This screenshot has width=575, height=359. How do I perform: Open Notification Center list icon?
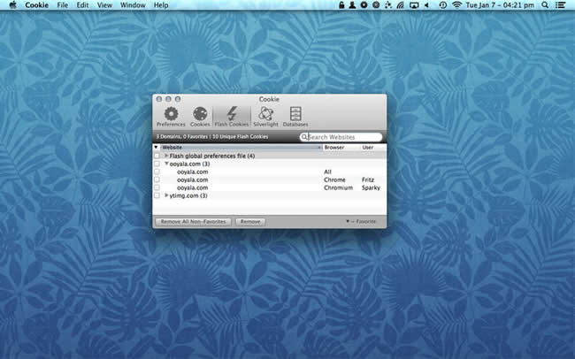[x=561, y=5]
